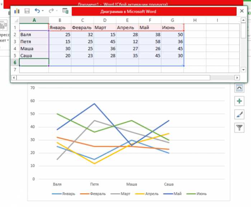Viewport: 251px width, 207px height.
Task: Select the row label cell Саша
Action: point(34,56)
